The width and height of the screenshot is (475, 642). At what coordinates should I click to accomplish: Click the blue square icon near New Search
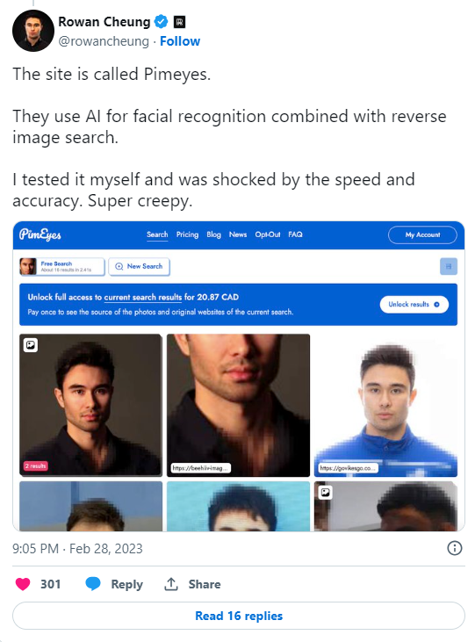[449, 266]
